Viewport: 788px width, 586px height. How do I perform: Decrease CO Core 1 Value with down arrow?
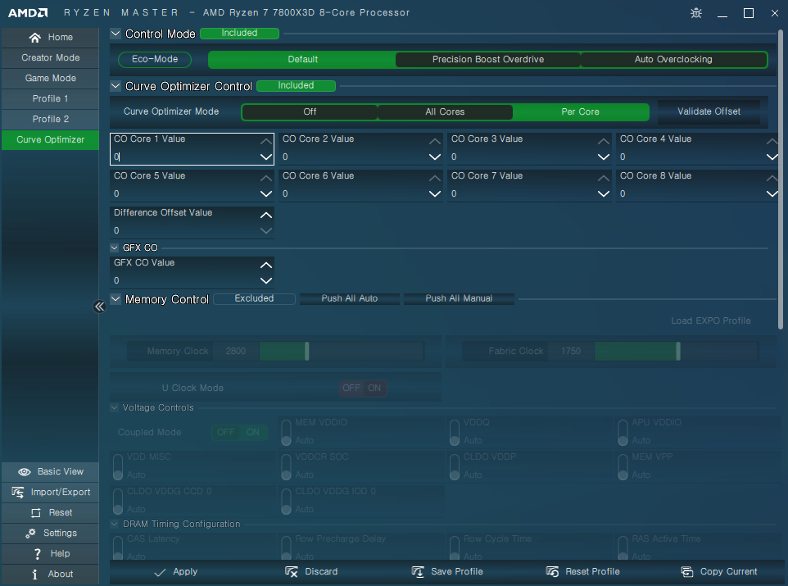point(266,157)
